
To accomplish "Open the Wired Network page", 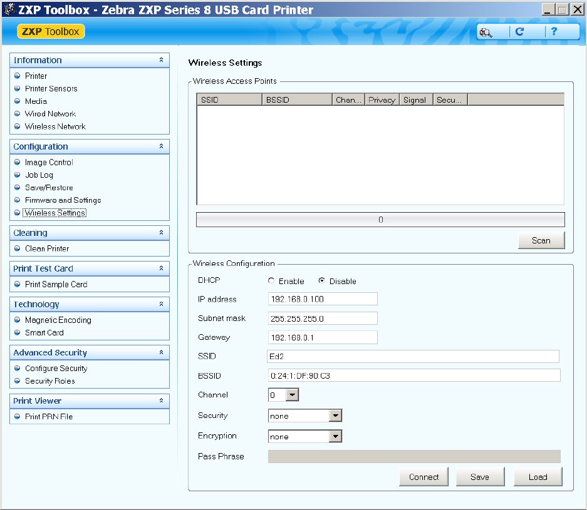I will 50,114.
